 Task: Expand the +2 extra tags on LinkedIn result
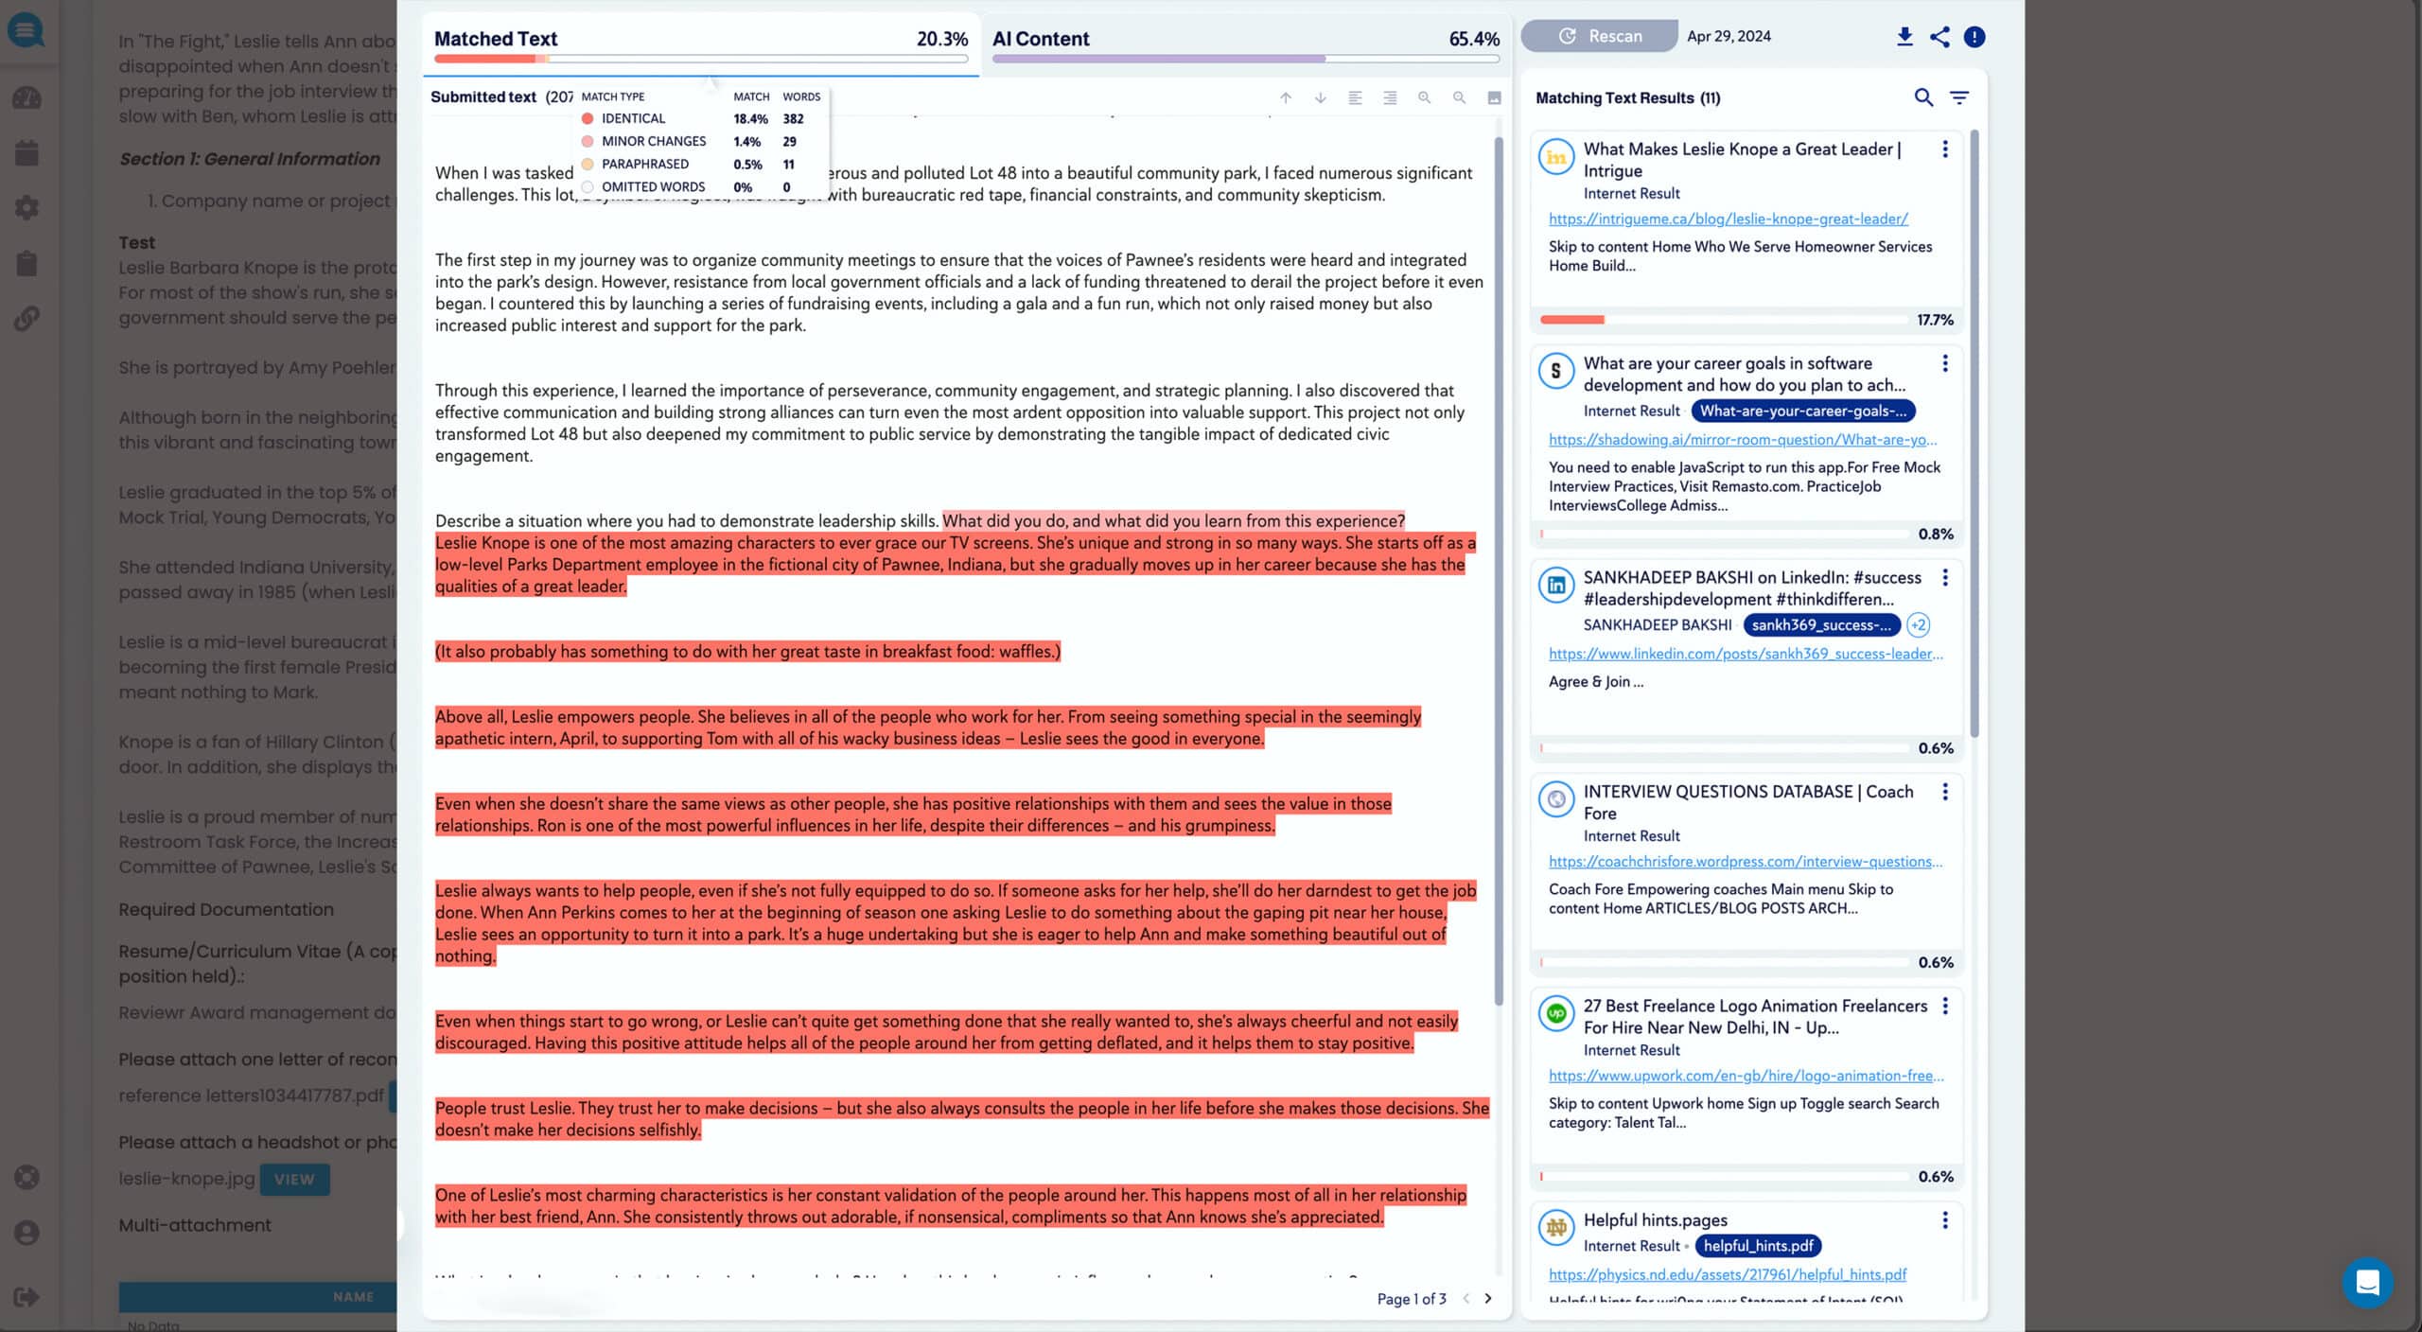click(1918, 625)
